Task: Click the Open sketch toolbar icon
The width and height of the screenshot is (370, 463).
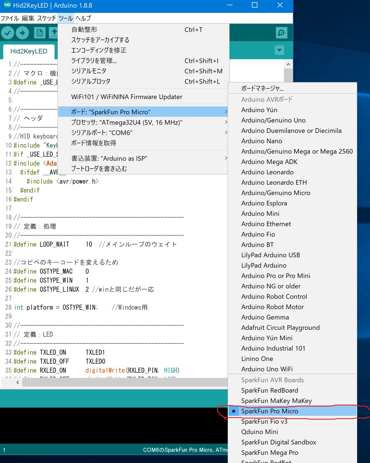Action: point(54,33)
